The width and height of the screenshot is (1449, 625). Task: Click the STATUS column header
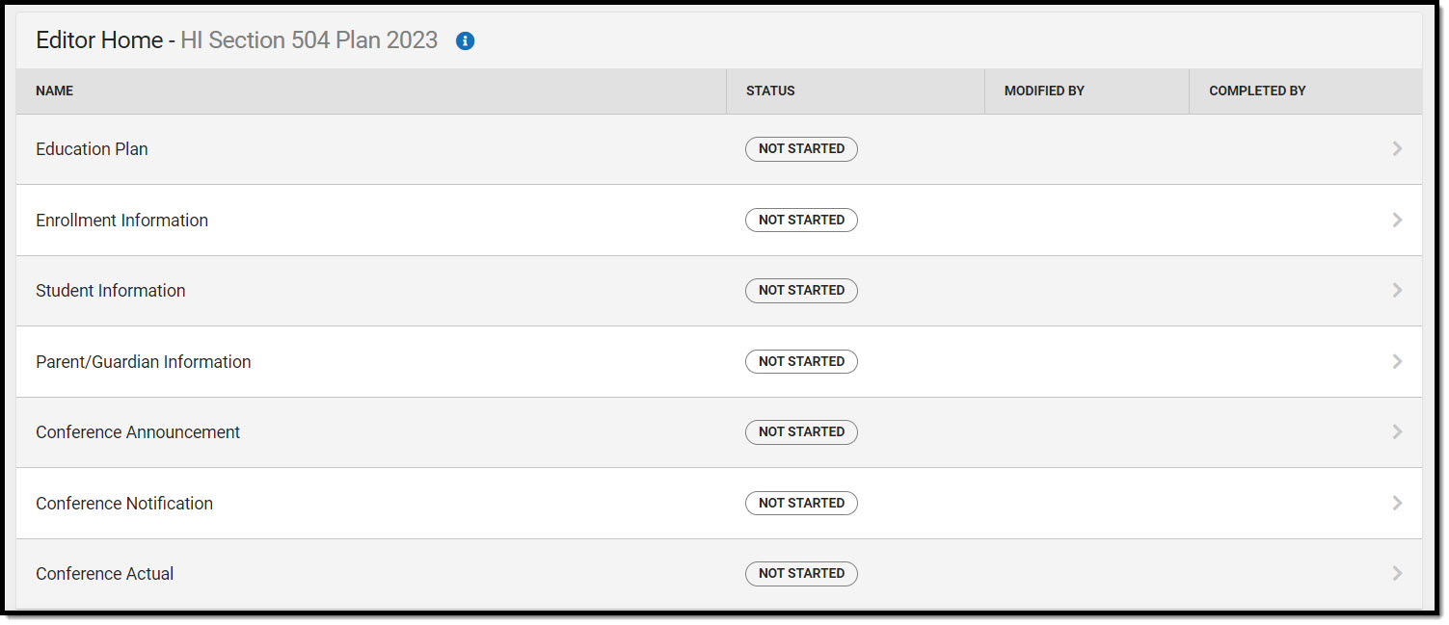point(770,91)
